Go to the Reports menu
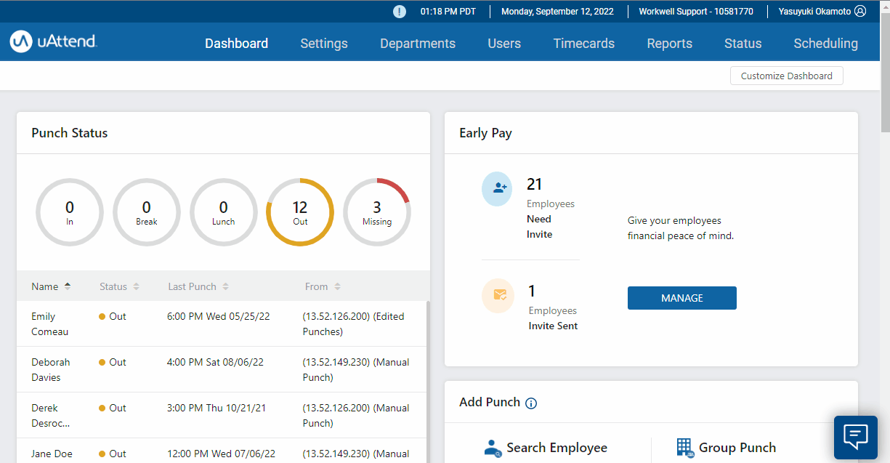 pyautogui.click(x=669, y=44)
